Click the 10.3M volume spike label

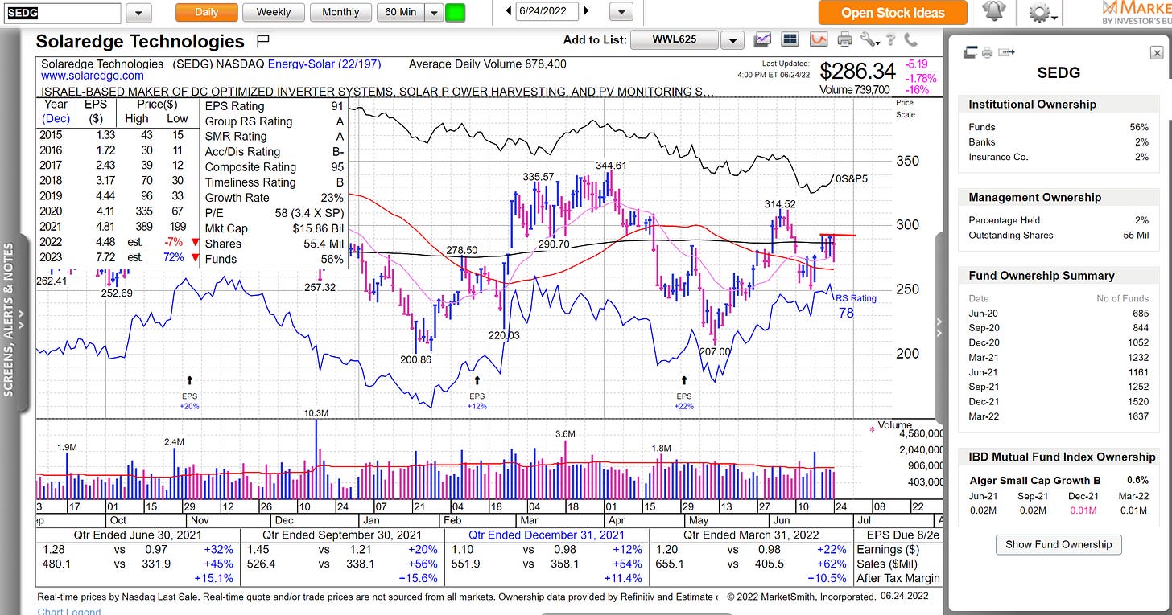[x=316, y=412]
